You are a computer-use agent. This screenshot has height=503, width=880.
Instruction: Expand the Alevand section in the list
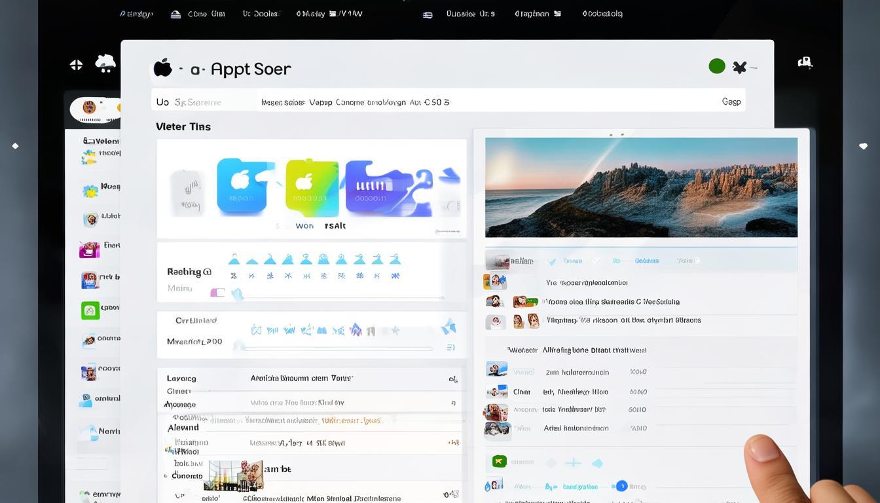pyautogui.click(x=183, y=428)
